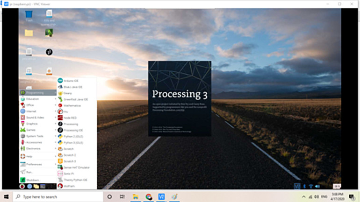Click the Arduino IDE teal icon
360x202 pixels.
[x=60, y=81]
